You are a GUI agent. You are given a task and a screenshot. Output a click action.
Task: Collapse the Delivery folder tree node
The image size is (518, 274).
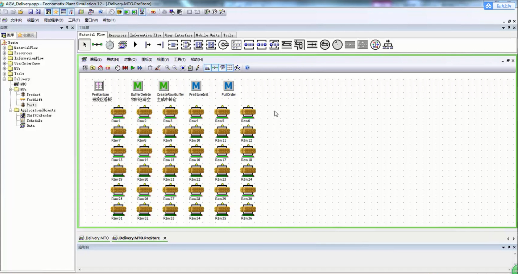coord(4,79)
